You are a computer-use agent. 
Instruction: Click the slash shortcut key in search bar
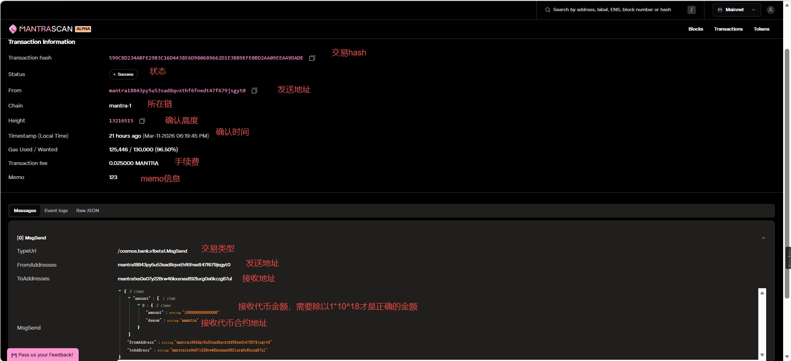click(692, 10)
